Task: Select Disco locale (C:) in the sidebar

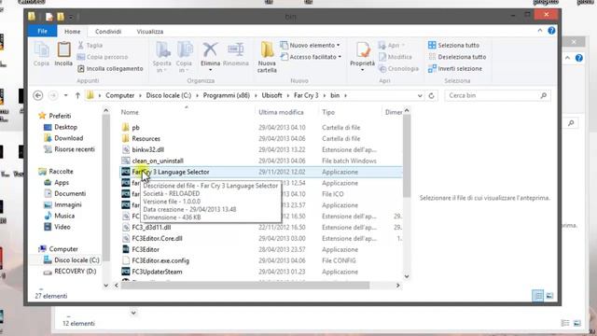Action: [71, 260]
